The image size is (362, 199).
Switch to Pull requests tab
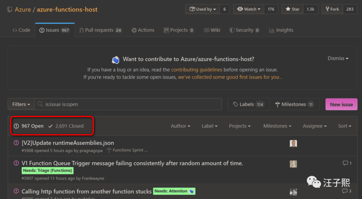[x=101, y=30]
